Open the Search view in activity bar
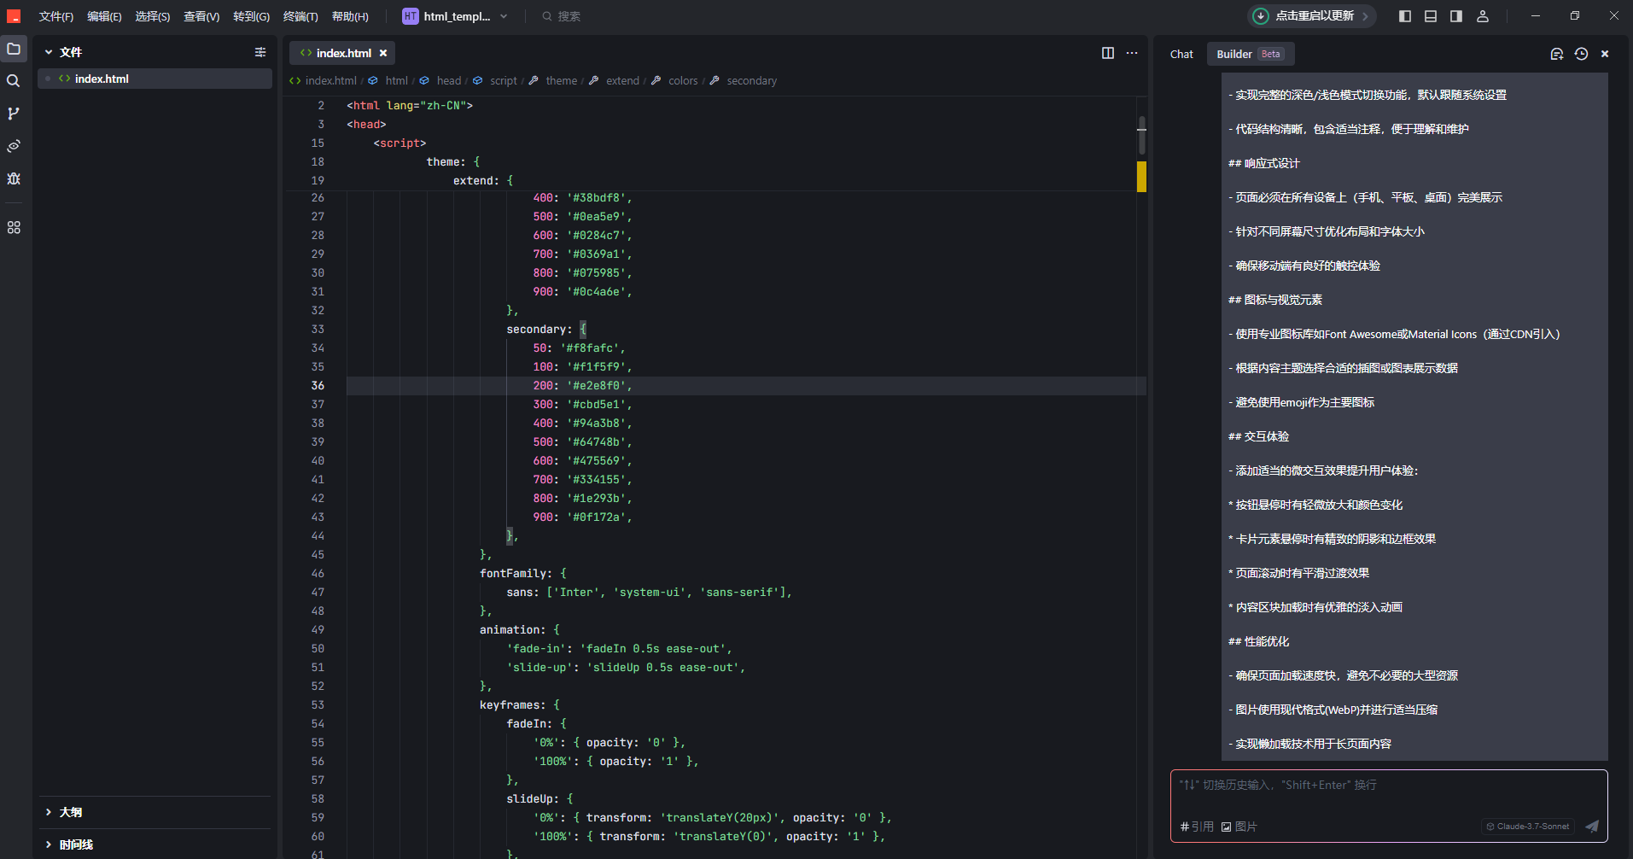The image size is (1633, 859). click(14, 81)
